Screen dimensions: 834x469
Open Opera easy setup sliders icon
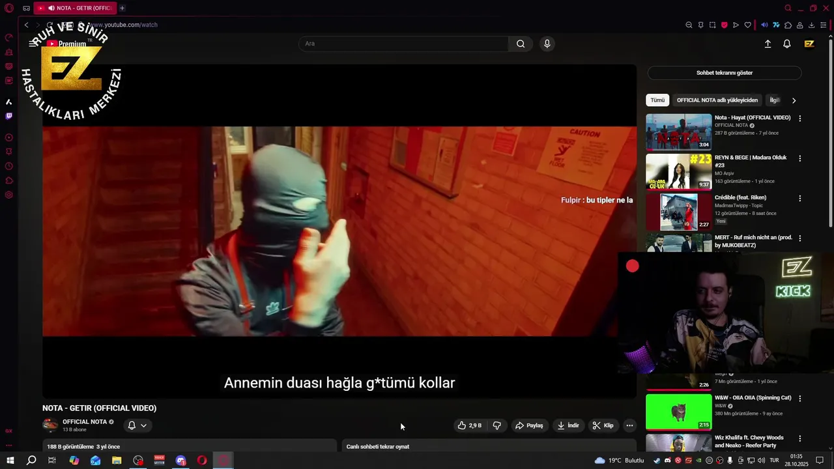pyautogui.click(x=823, y=25)
